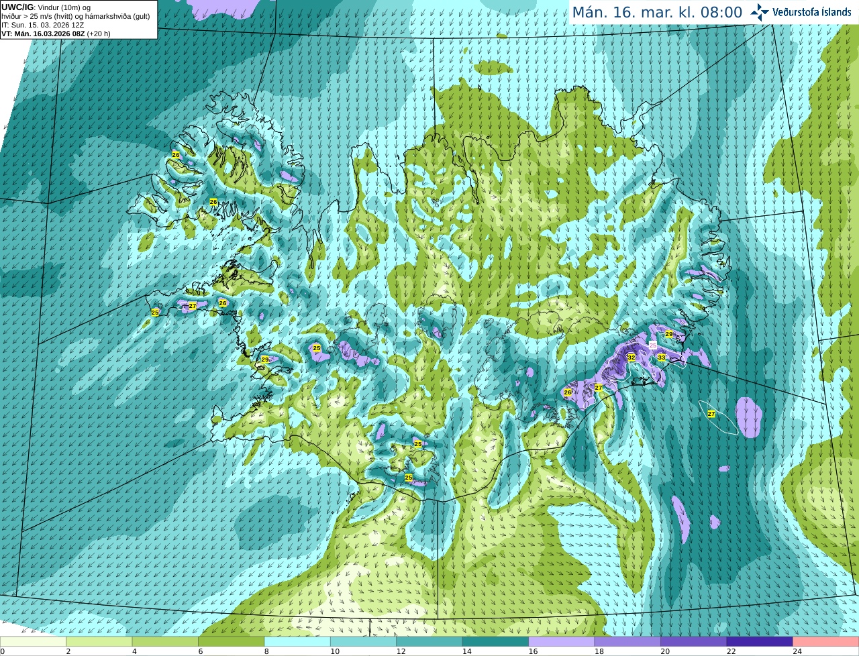
Task: Click the yellow gust marker labeled 32
Action: 631,358
